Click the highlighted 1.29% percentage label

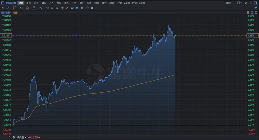(x=252, y=35)
